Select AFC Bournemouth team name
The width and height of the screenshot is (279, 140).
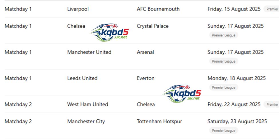(158, 9)
